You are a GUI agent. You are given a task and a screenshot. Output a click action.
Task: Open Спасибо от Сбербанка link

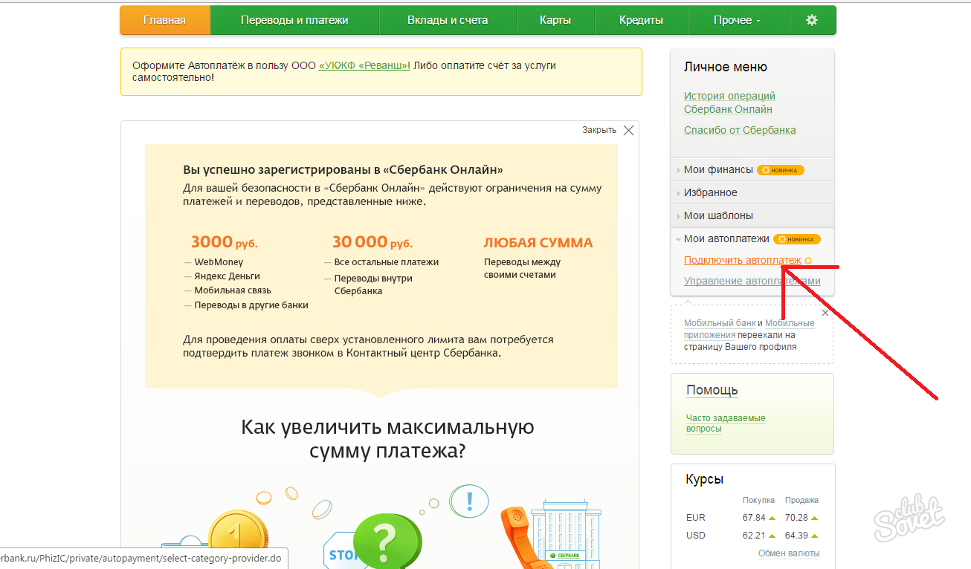pyautogui.click(x=740, y=130)
